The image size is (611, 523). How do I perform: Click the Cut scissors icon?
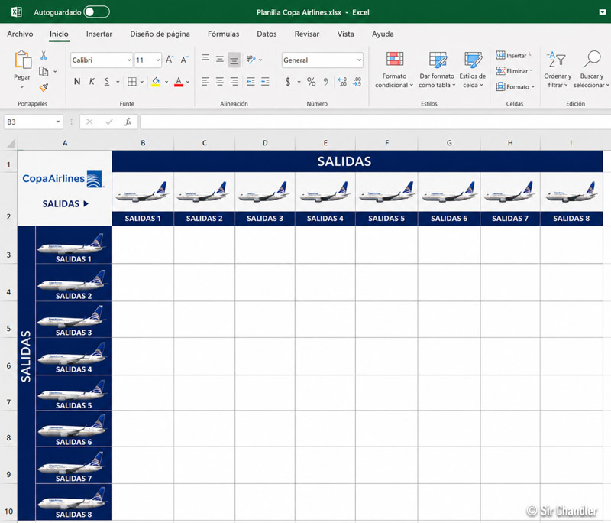(44, 56)
